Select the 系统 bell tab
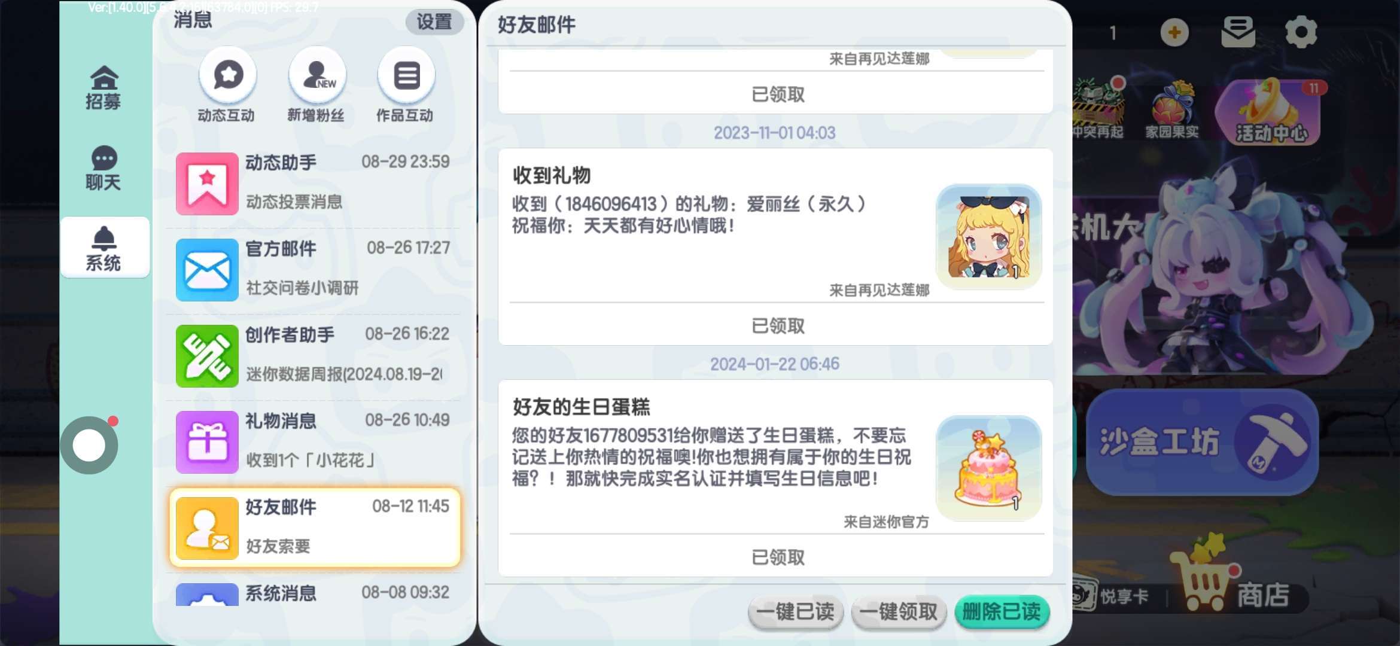Image resolution: width=1400 pixels, height=646 pixels. click(105, 247)
